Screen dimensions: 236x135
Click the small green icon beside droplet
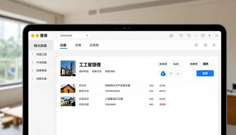[x=171, y=74]
